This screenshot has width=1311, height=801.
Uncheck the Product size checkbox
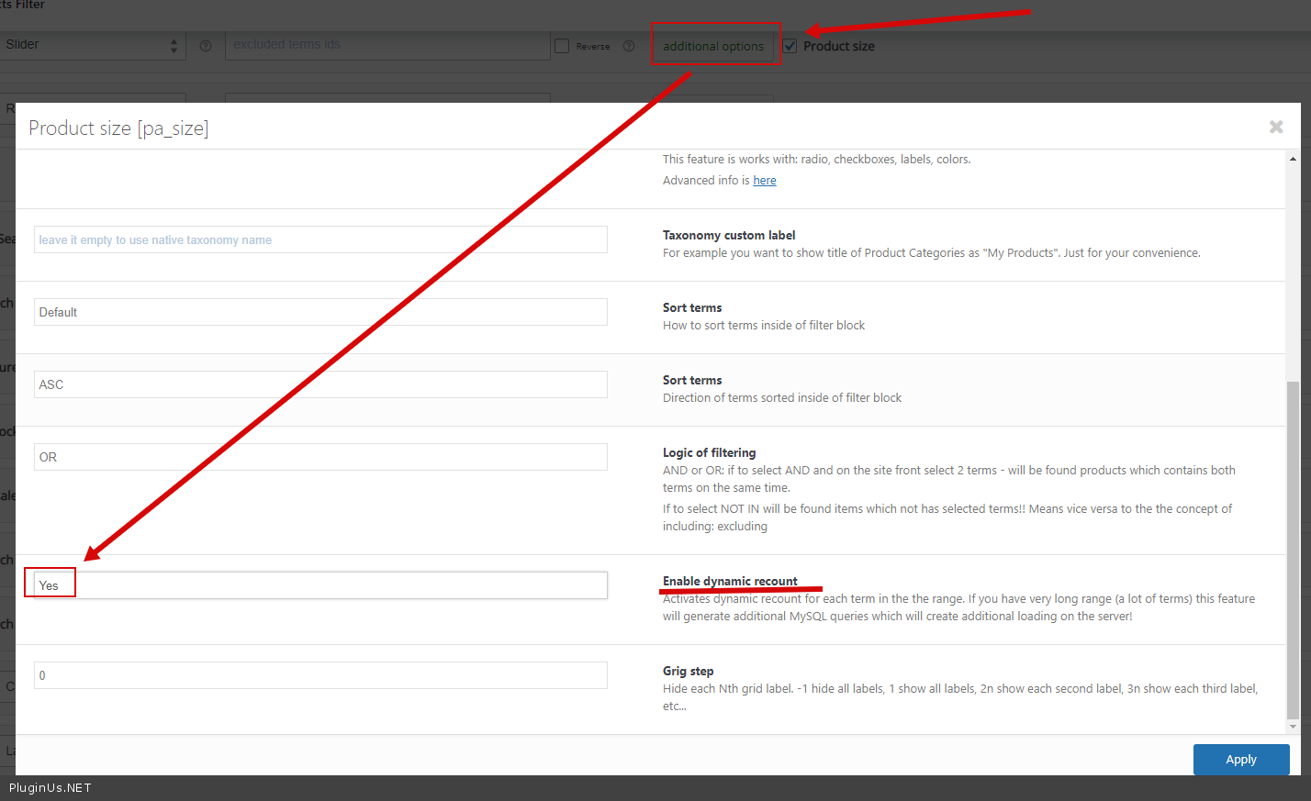click(790, 46)
